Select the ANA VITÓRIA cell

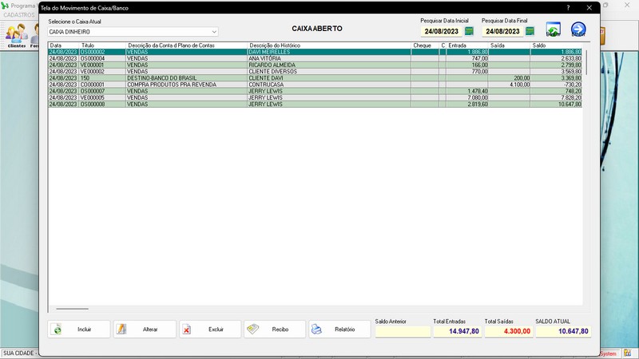329,58
